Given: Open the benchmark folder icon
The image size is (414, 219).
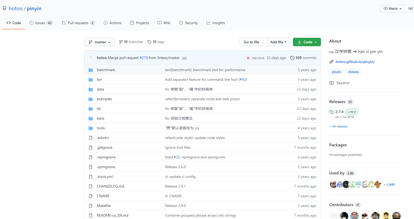Looking at the screenshot, I should pos(91,70).
